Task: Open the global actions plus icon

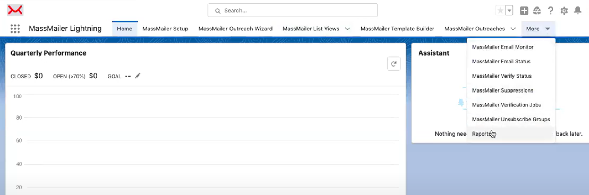Action: pyautogui.click(x=524, y=11)
